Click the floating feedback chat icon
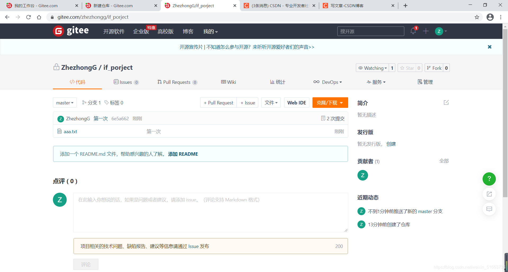 (x=489, y=209)
